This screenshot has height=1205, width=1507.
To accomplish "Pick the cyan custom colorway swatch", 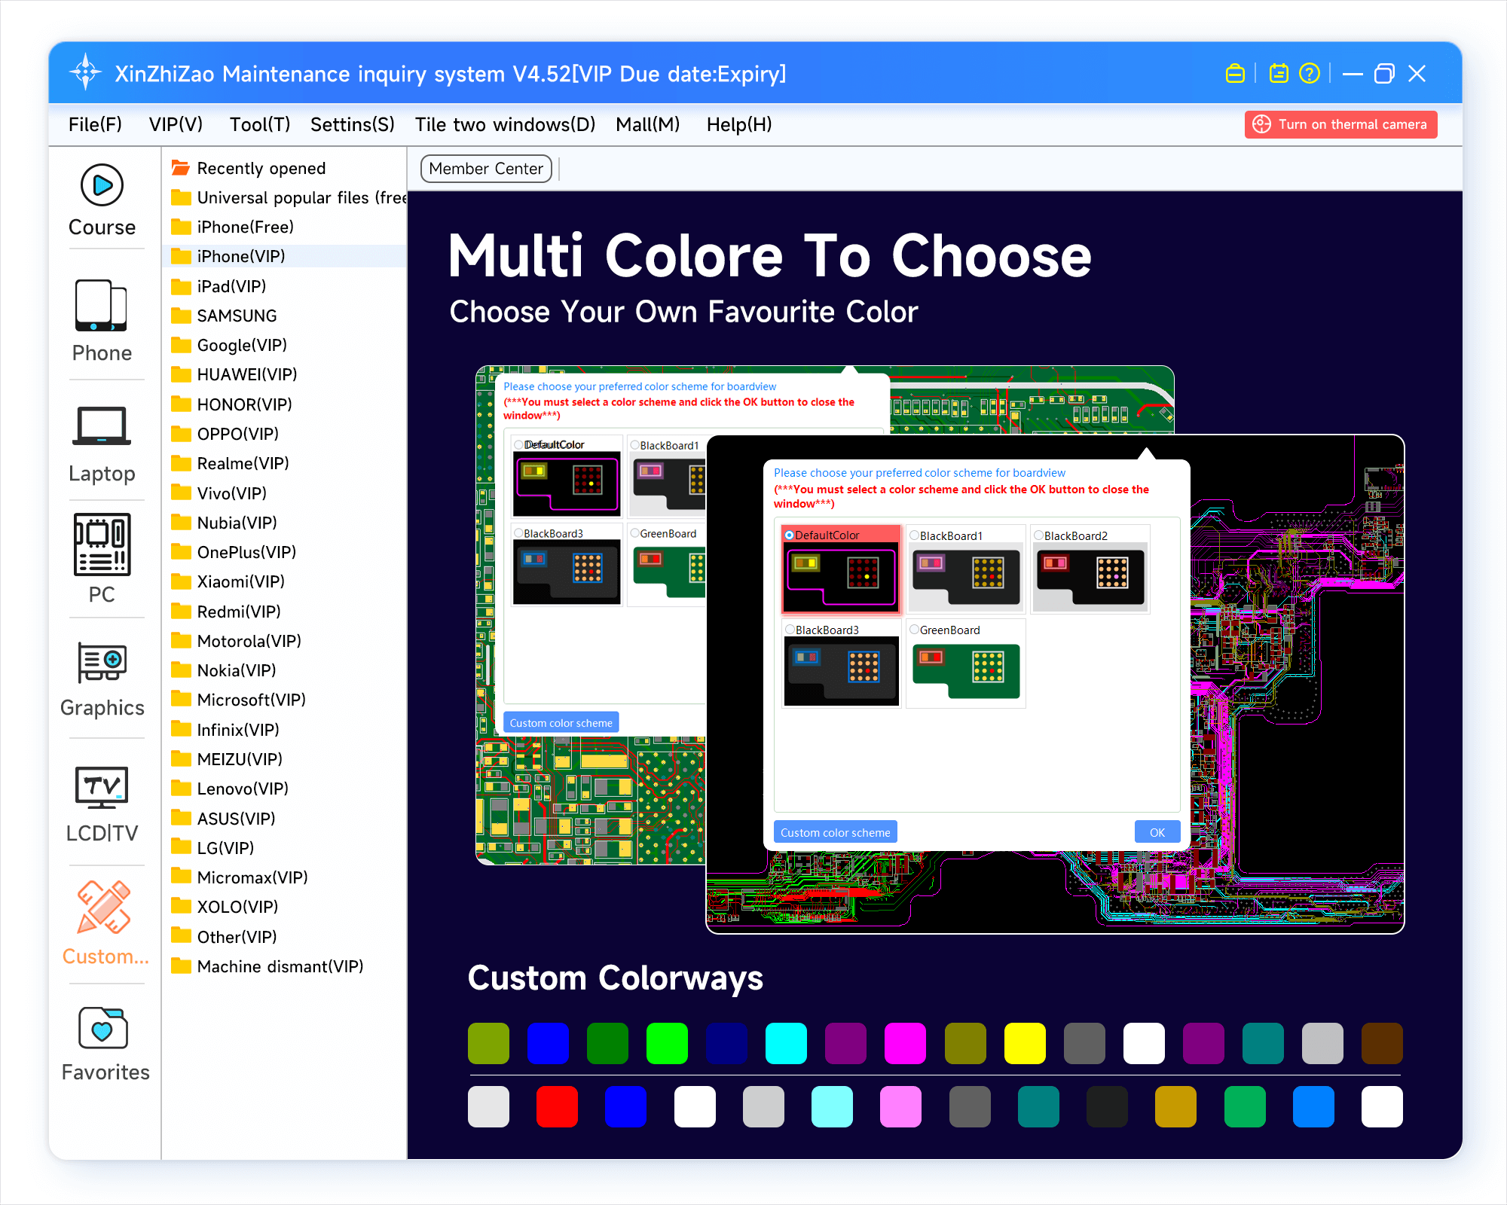I will click(x=786, y=1043).
